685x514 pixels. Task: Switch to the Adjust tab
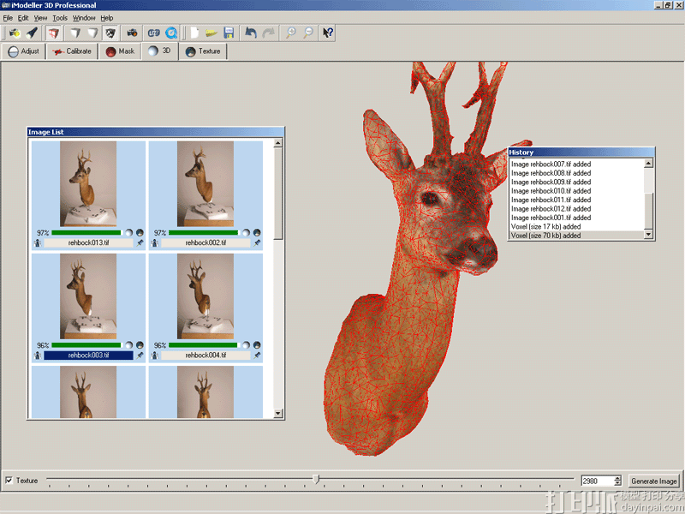pyautogui.click(x=24, y=51)
